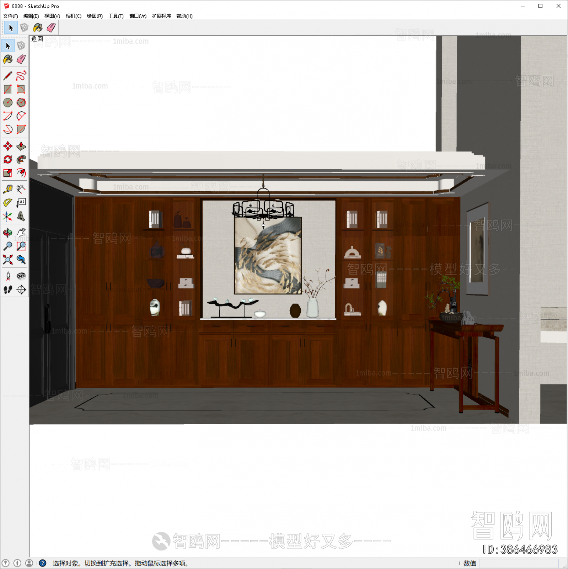Screen dimensions: 568x569
Task: Pick the Tape Measure tool
Action: click(x=8, y=189)
